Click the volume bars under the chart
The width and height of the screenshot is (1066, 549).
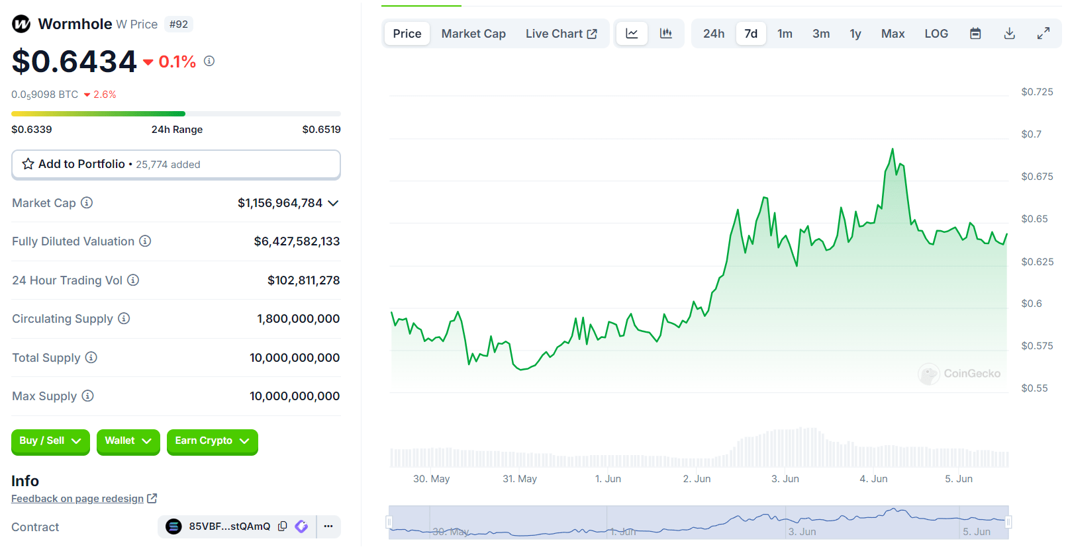tap(699, 448)
